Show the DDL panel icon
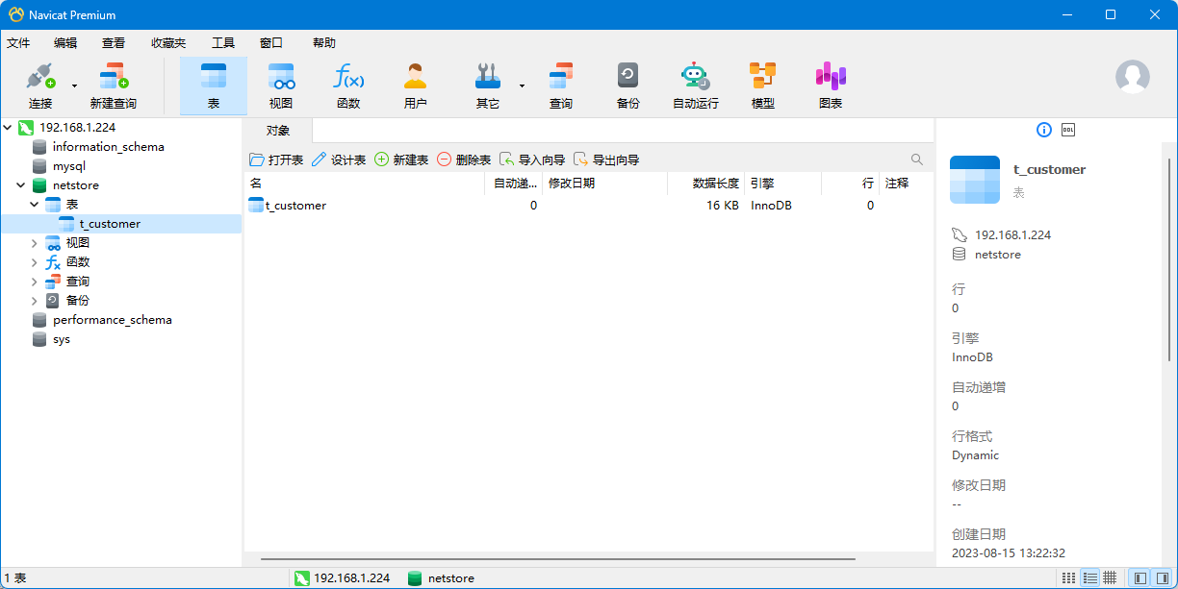This screenshot has height=589, width=1178. pos(1067,130)
